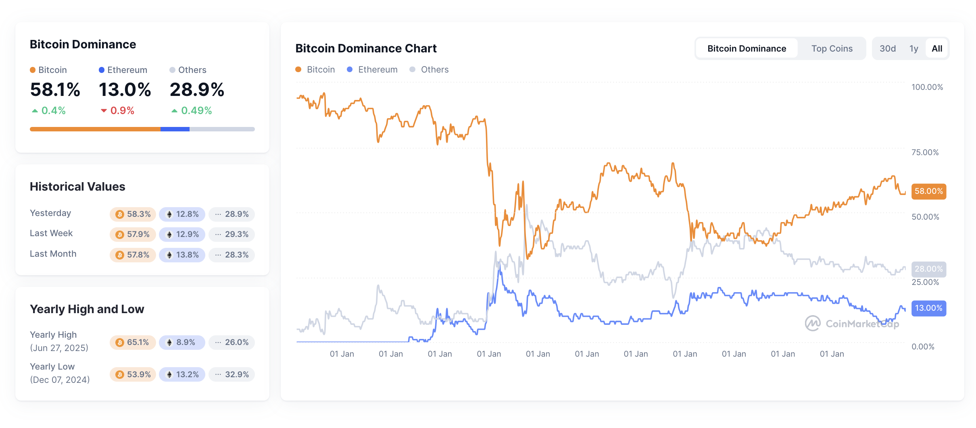976x428 pixels.
Task: Click Yearly Low Ethereum 13.2% badge icon
Action: (169, 374)
